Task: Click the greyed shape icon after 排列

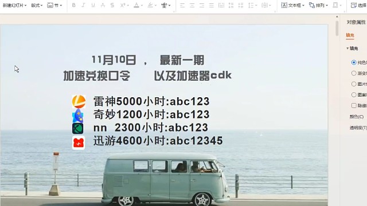Action: click(335, 5)
